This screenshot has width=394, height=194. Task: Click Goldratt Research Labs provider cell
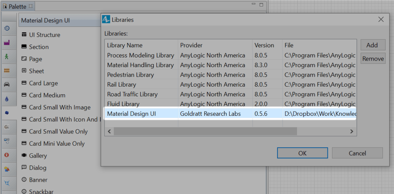[215, 114]
